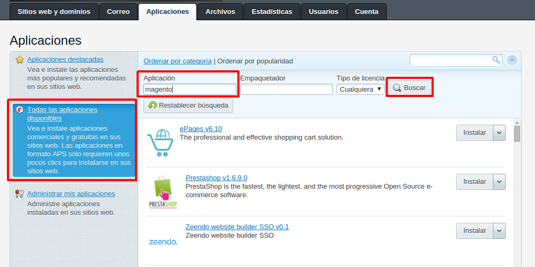Screen dimensions: 535x267
Task: Click Restablecer búsqueda button
Action: [x=188, y=106]
